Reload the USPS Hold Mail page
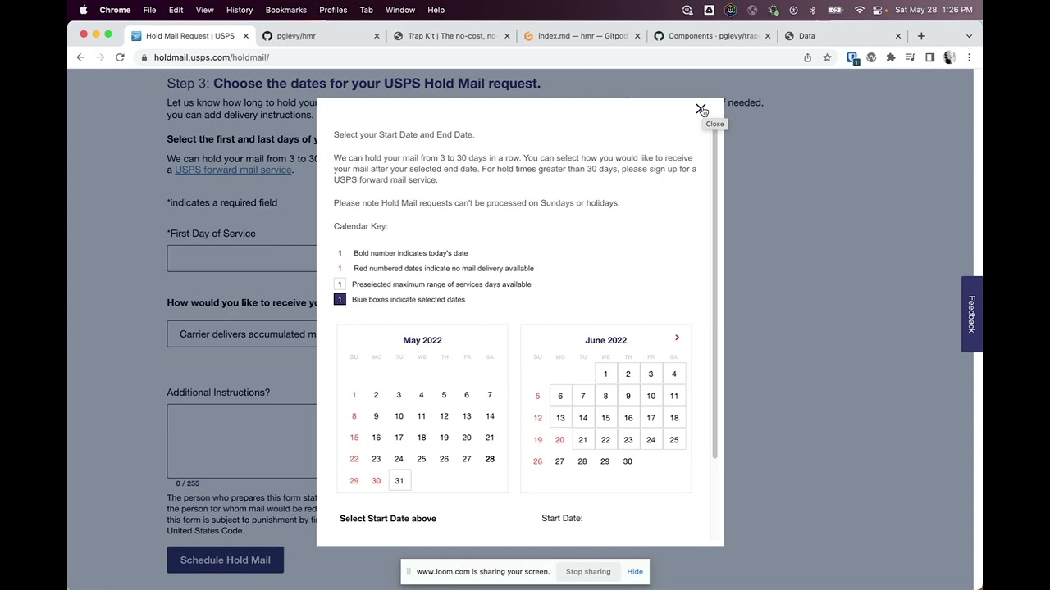The width and height of the screenshot is (1050, 590). [120, 57]
